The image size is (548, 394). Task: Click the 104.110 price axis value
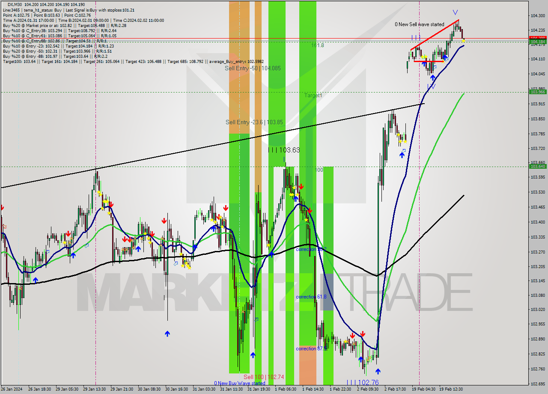pos(538,59)
